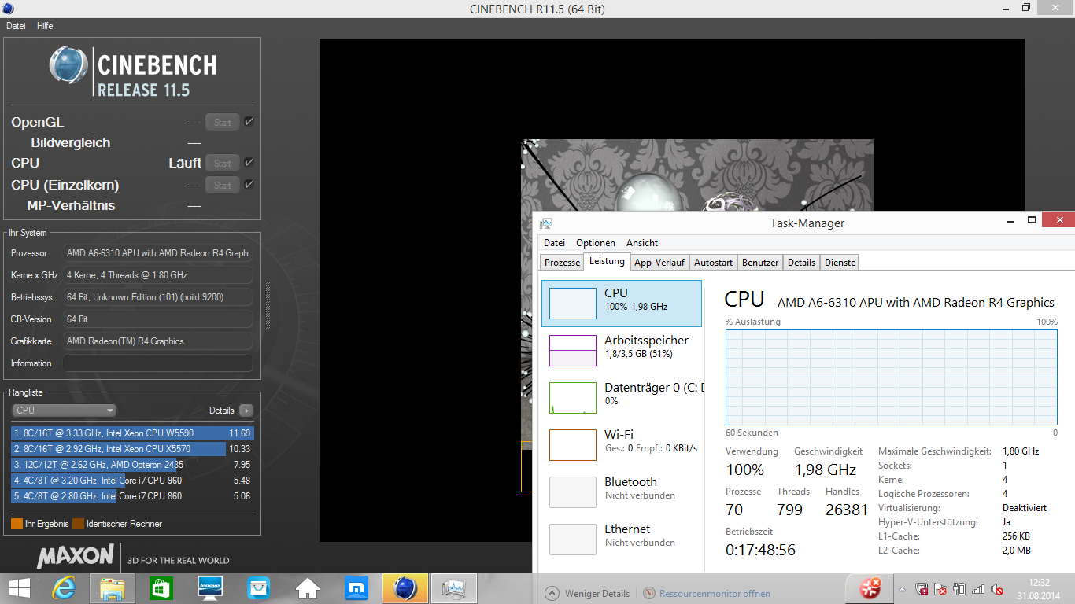Screen dimensions: 1075x604
Task: Select the Leistung tab
Action: 607,262
